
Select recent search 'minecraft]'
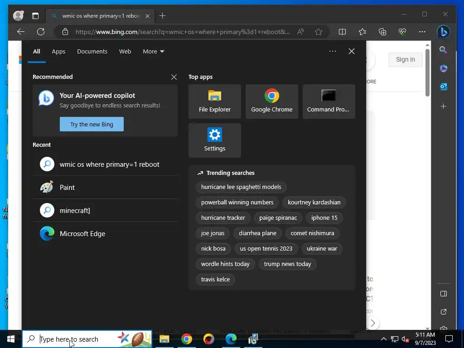click(x=105, y=210)
